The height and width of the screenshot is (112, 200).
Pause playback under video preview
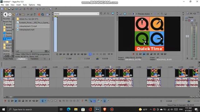point(148,54)
